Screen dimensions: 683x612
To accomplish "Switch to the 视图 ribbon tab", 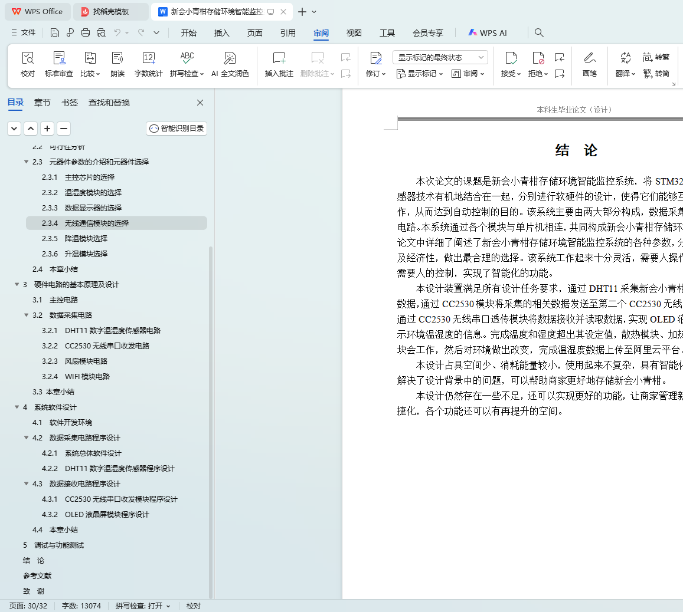I will (x=354, y=33).
